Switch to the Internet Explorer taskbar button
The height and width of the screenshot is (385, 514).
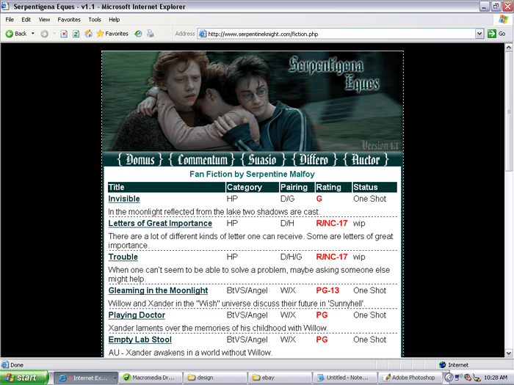pos(85,378)
